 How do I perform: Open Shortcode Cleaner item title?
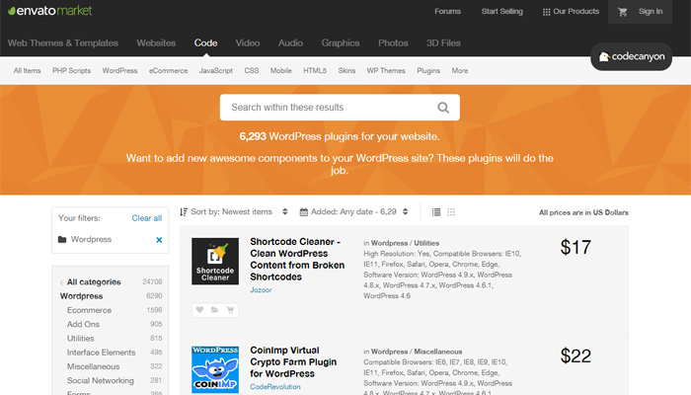[x=297, y=259]
